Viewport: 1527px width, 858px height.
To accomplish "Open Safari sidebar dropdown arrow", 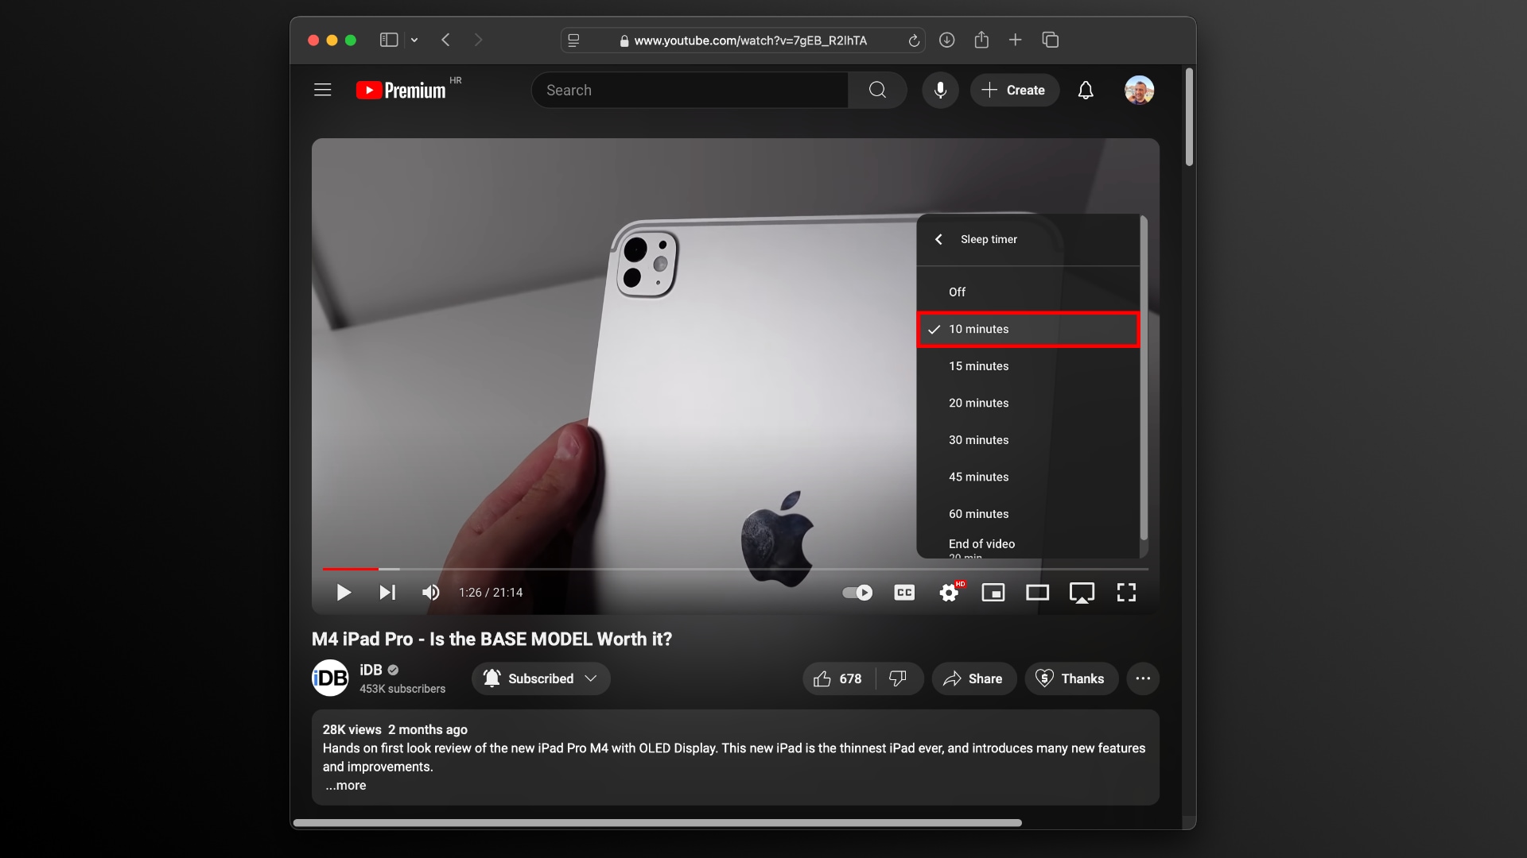I will coord(414,40).
